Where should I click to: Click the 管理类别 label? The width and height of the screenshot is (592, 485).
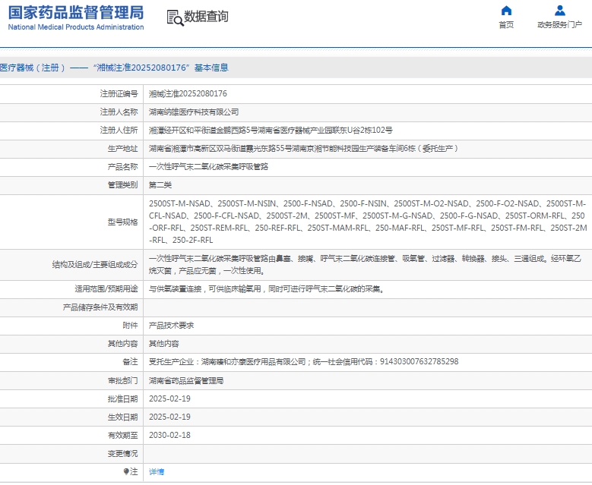(122, 184)
